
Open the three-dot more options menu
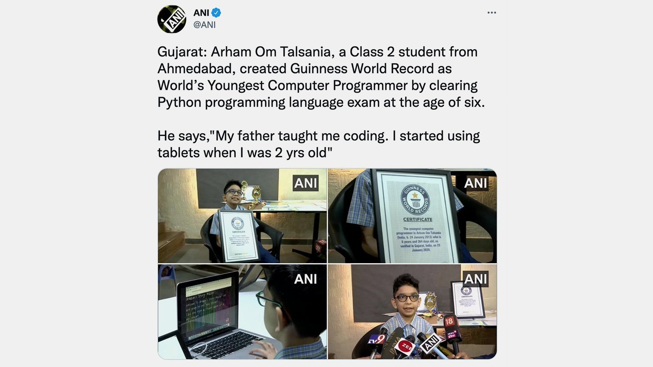click(x=491, y=13)
